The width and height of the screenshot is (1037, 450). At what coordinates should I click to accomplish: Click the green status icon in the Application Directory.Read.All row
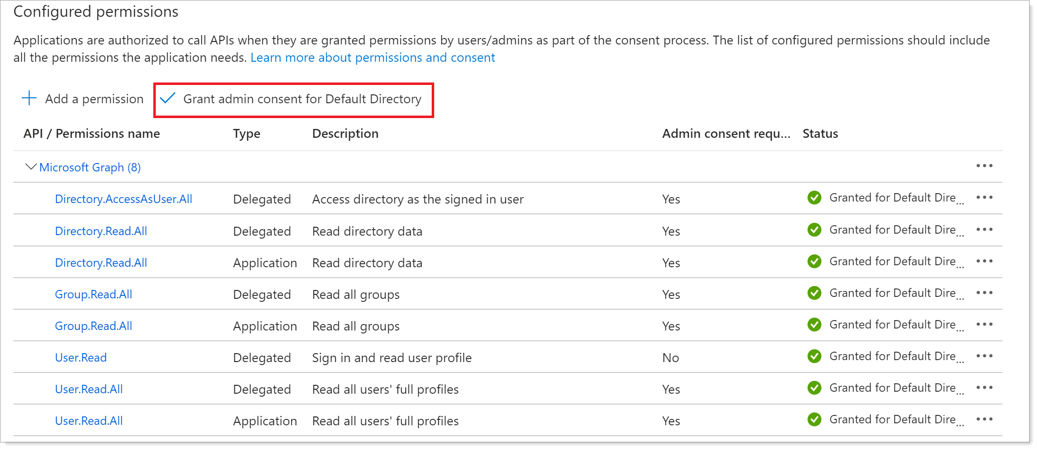click(814, 261)
